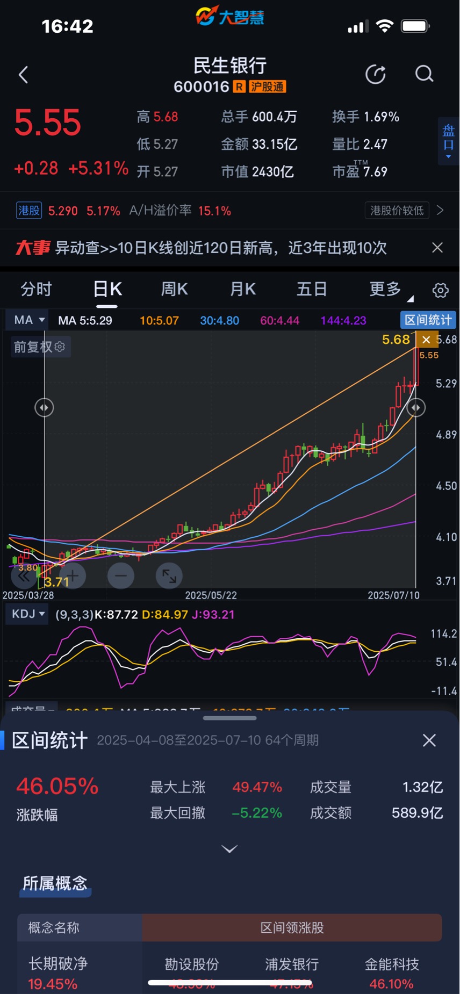Zoom in the K-line chart

click(x=73, y=576)
